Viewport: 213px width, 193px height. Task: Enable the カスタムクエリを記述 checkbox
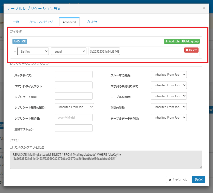point(11,147)
